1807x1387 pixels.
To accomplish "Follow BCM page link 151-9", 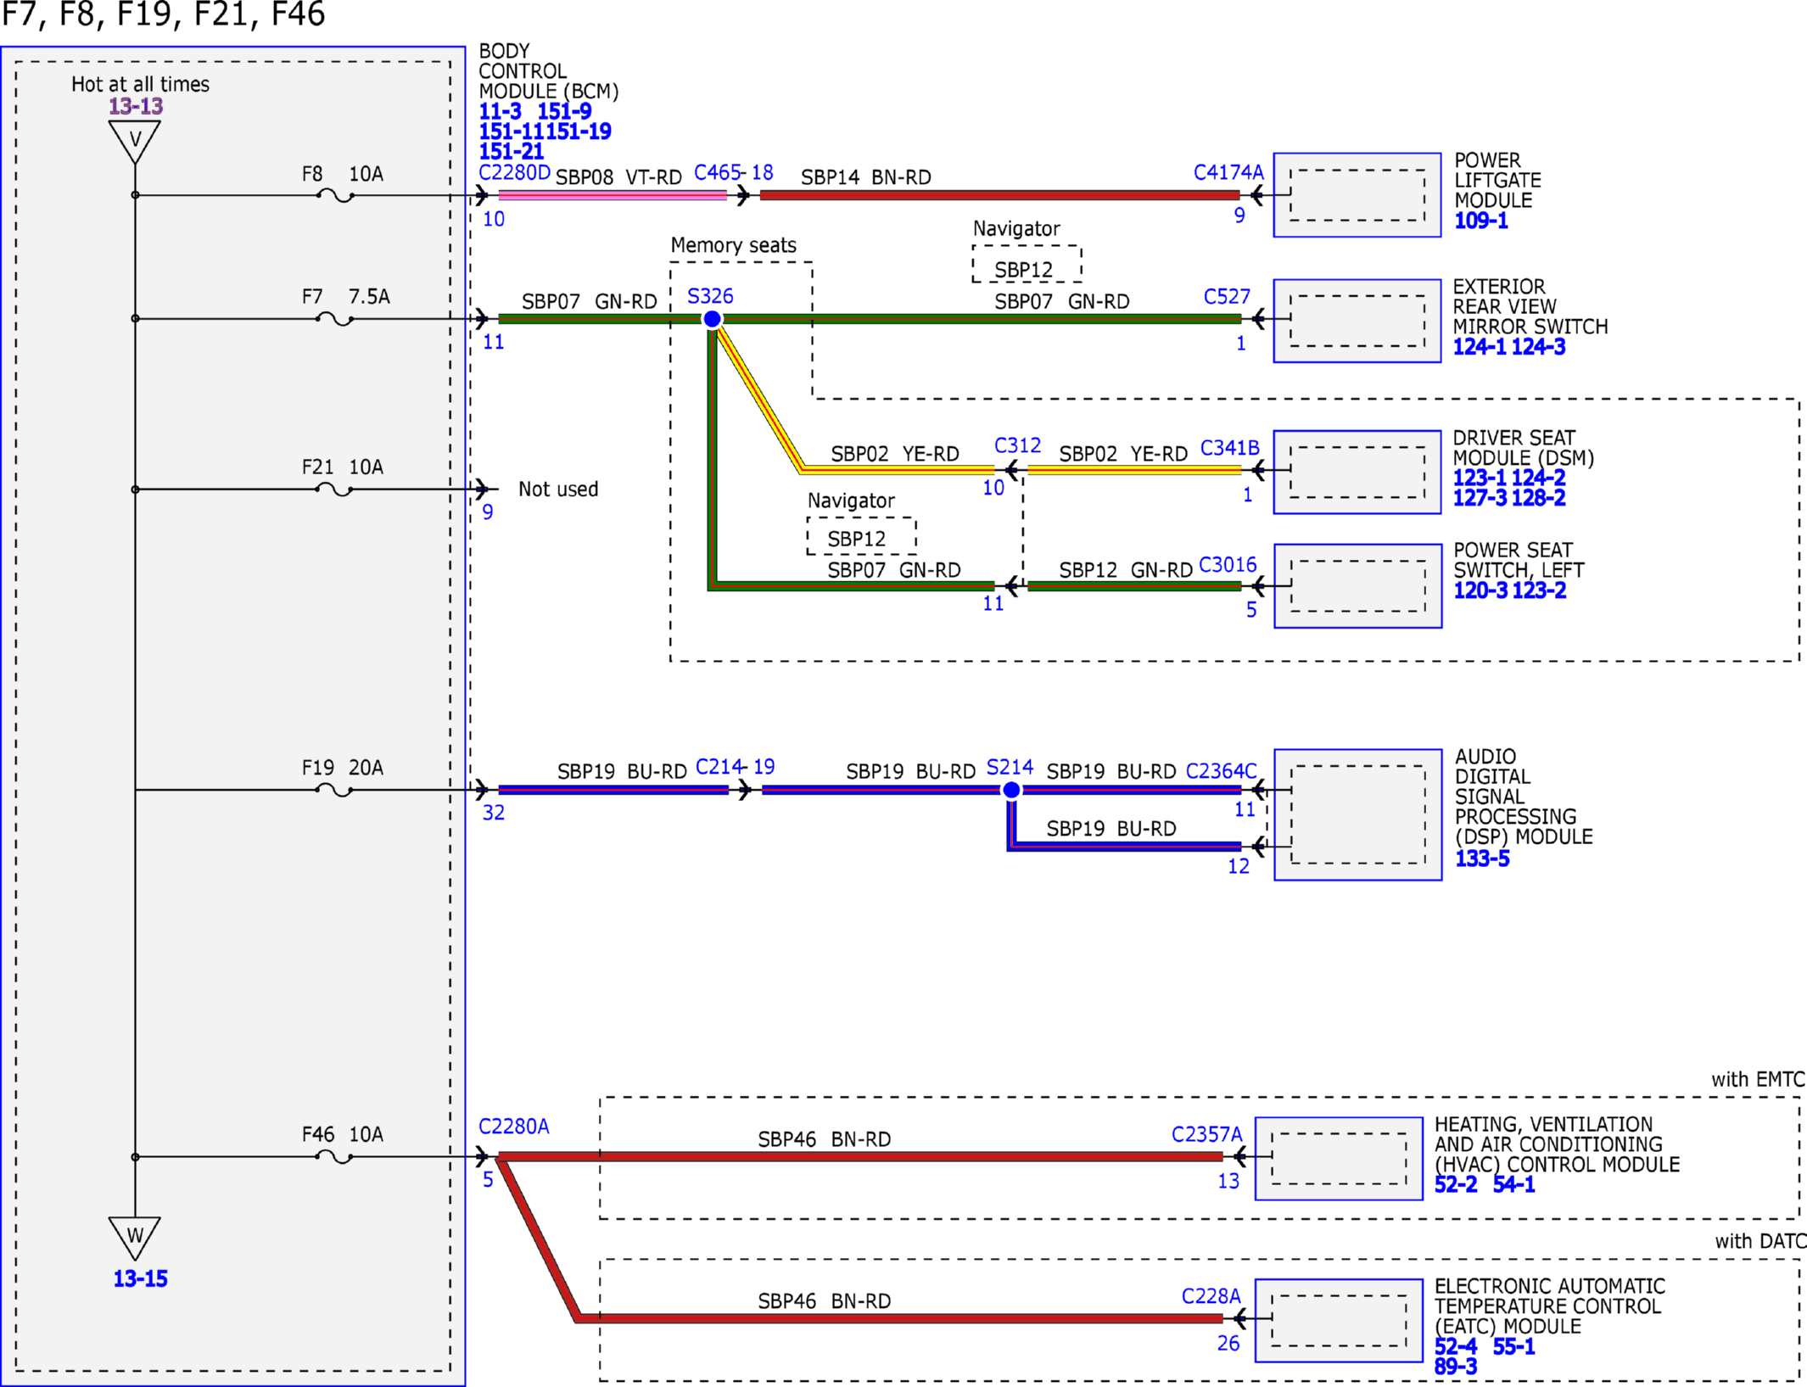I will [x=564, y=112].
